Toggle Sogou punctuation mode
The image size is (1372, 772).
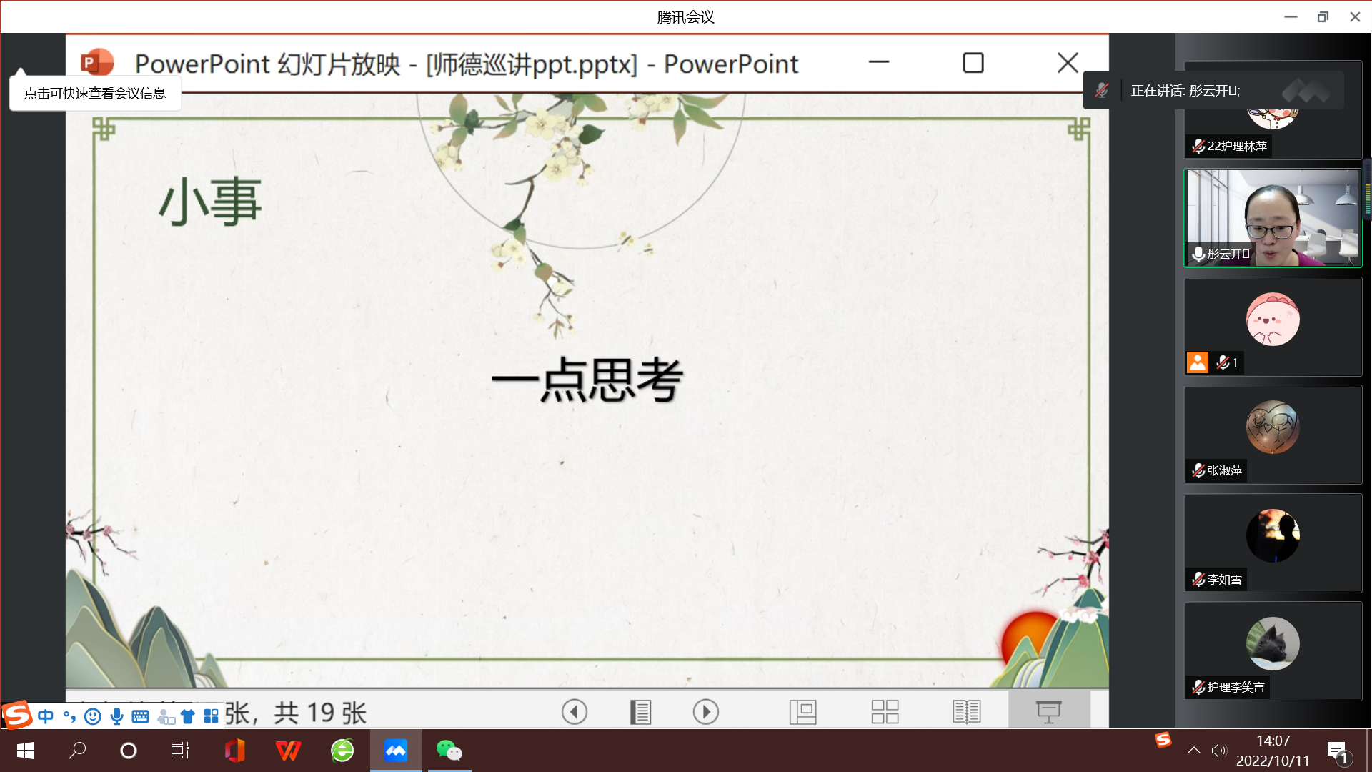69,716
